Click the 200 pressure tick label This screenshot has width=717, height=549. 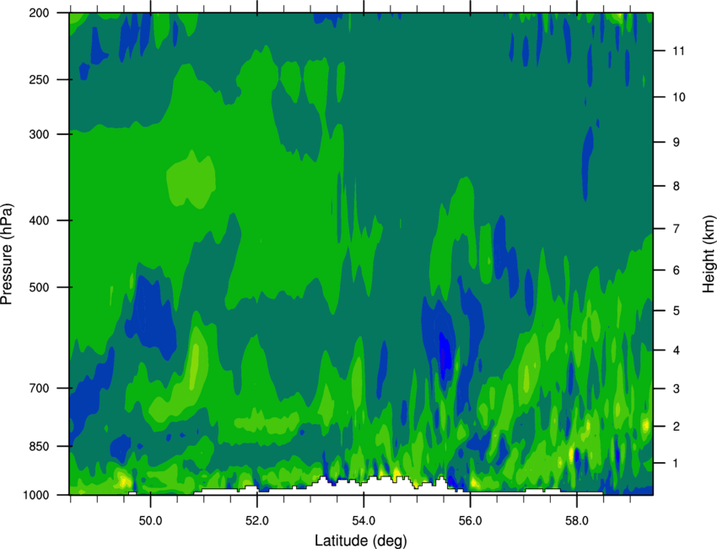[x=39, y=13]
